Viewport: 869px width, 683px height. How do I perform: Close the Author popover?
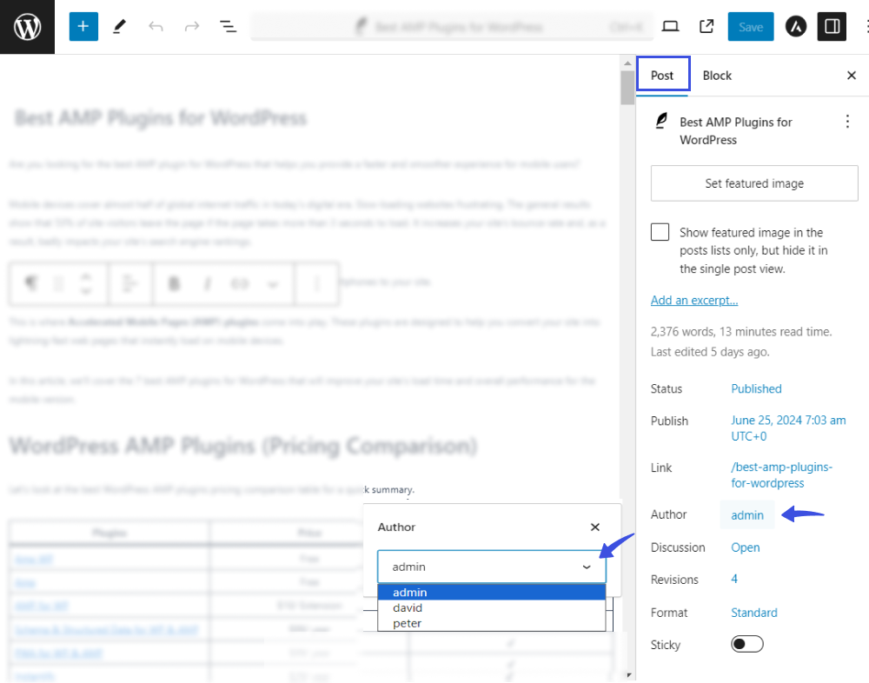click(594, 527)
